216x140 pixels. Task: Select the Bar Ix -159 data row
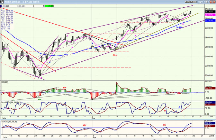(x=5, y=29)
